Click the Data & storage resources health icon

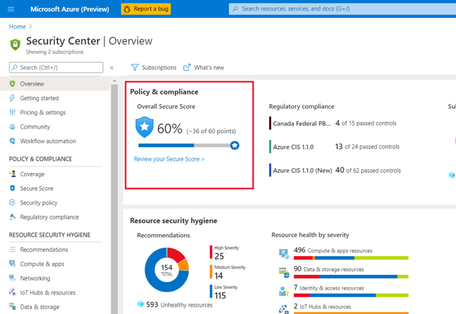(x=284, y=272)
